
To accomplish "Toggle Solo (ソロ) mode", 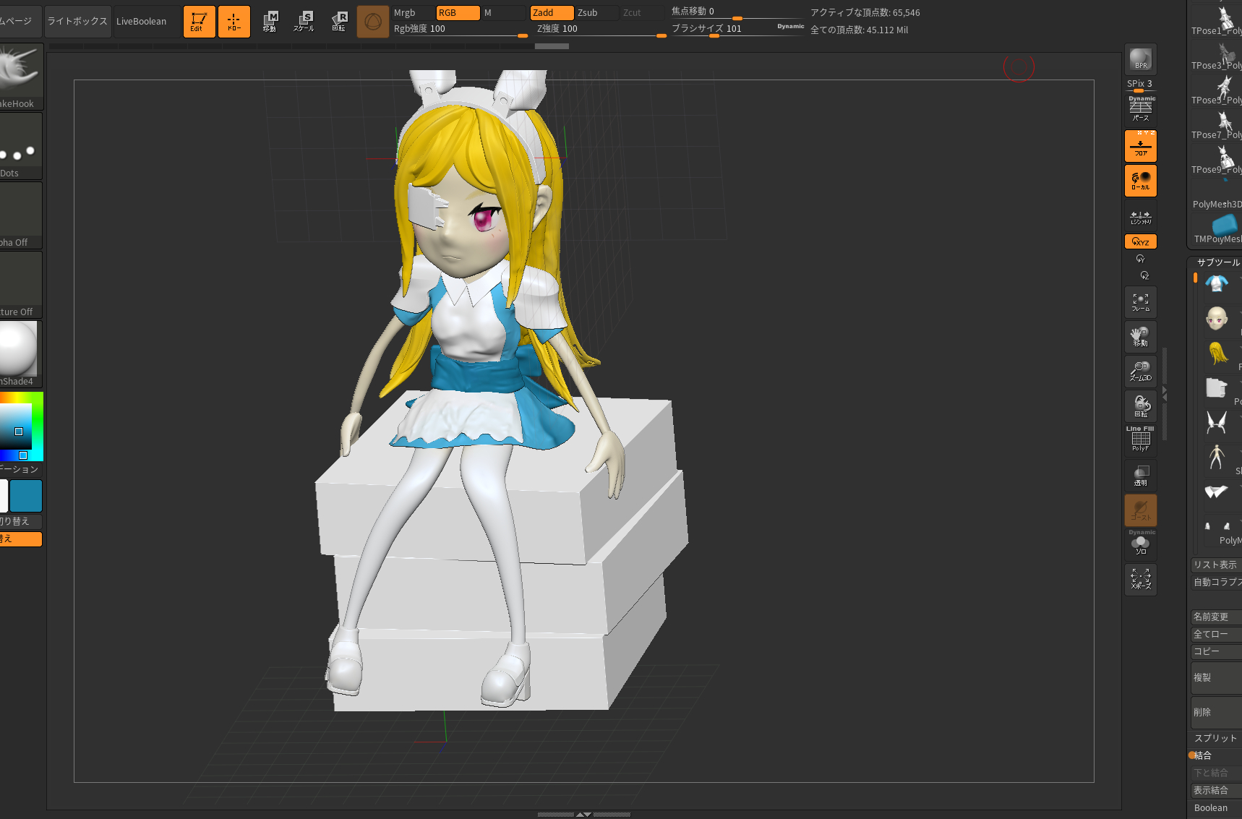I will [1141, 544].
